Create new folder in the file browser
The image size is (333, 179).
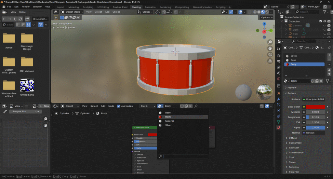(27, 19)
